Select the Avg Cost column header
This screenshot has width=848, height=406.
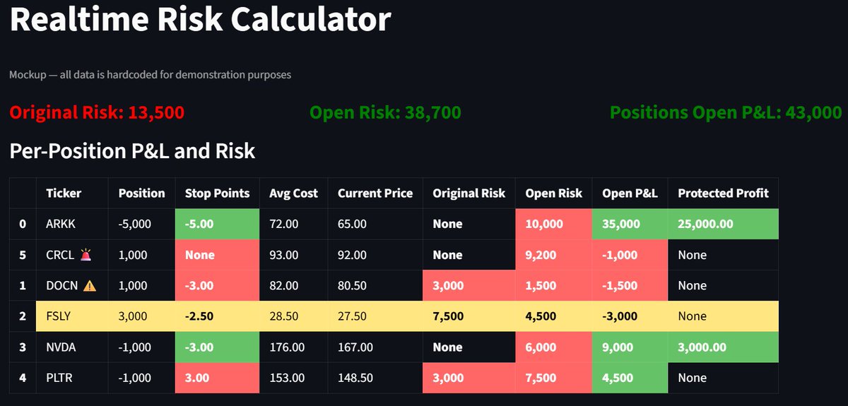[293, 193]
